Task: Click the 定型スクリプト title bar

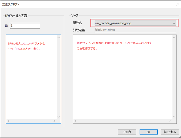Action: click(88, 5)
